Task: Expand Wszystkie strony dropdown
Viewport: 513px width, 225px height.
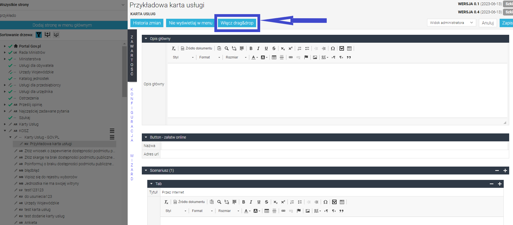Action: [x=123, y=5]
